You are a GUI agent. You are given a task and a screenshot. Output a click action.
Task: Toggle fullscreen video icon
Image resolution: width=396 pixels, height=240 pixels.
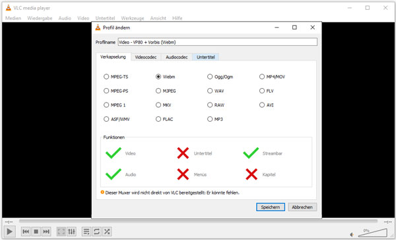click(61, 231)
